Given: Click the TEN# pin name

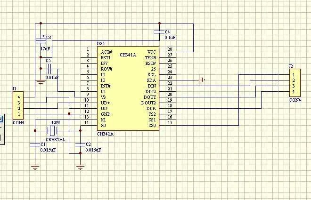Looking at the screenshot, I should (150, 58).
